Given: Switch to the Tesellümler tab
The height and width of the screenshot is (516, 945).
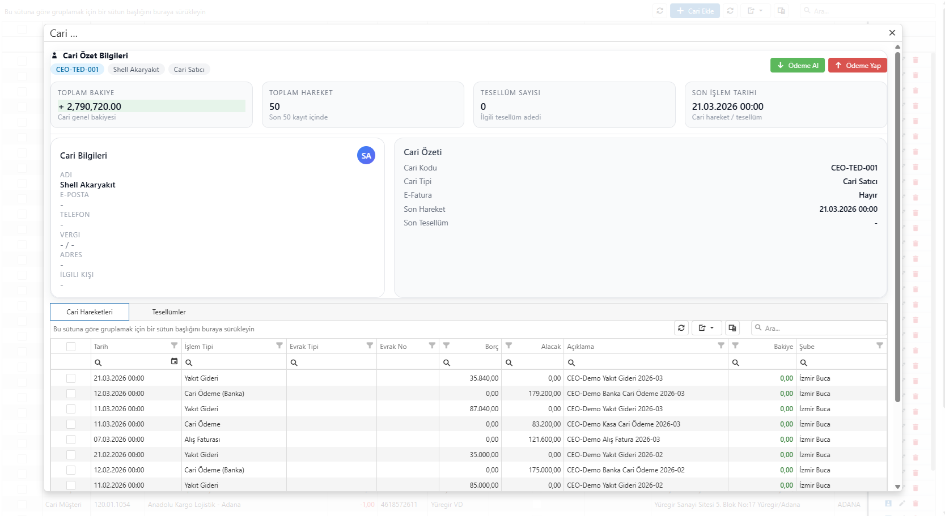Looking at the screenshot, I should pos(169,312).
